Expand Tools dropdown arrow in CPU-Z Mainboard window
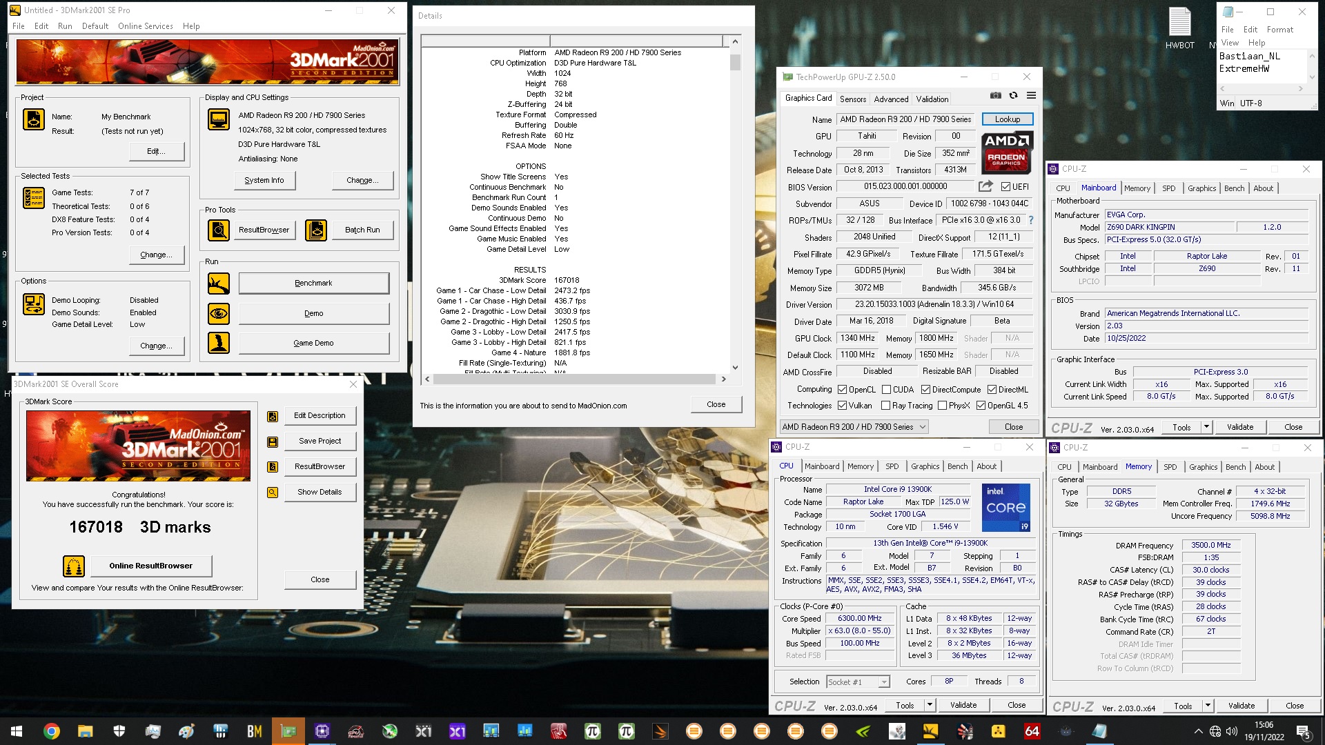The width and height of the screenshot is (1325, 745). tap(1206, 427)
